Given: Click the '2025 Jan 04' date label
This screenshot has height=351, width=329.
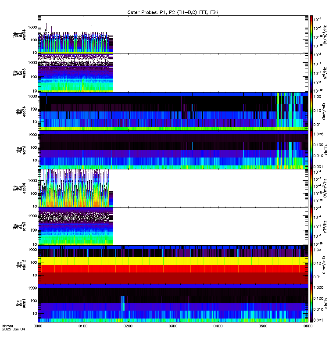Looking at the screenshot, I should pos(14,329).
